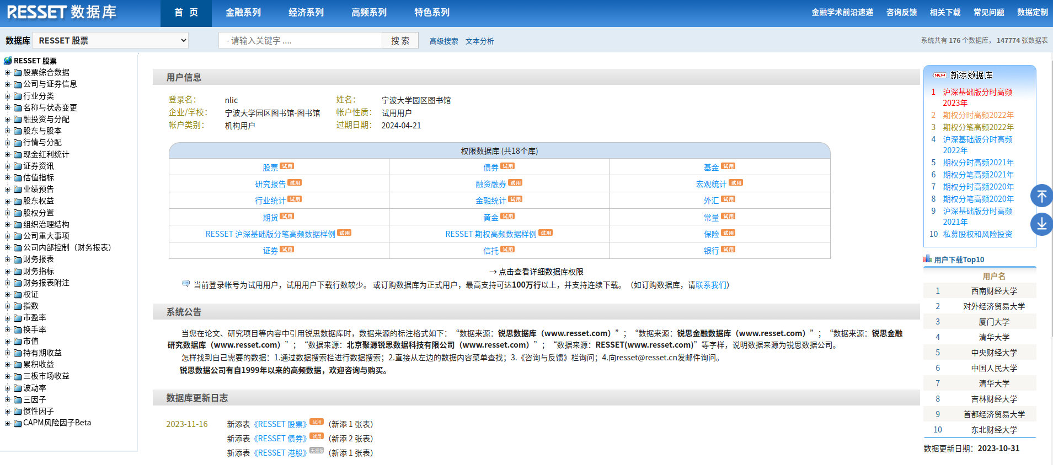This screenshot has width=1053, height=465.
Task: Open 金融学术前沿速递 in the top bar
Action: pos(842,13)
